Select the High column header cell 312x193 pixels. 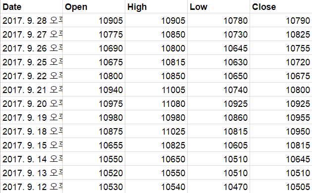tap(156, 7)
